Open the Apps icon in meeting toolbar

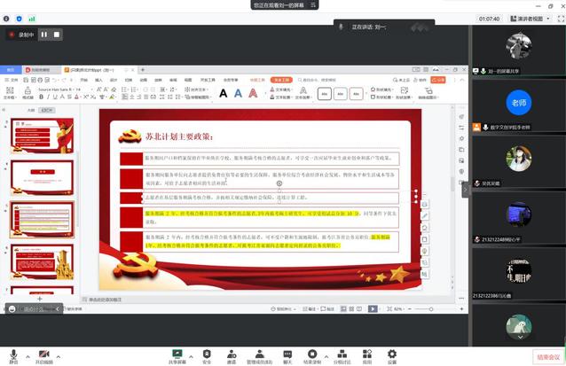(x=368, y=354)
